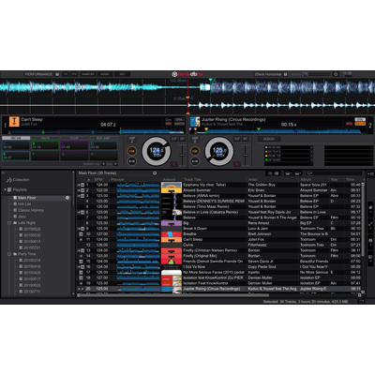Click the icon beside Main Floor (30 Tracks) header
Viewport: 375px width, 375px height.
coord(155,172)
